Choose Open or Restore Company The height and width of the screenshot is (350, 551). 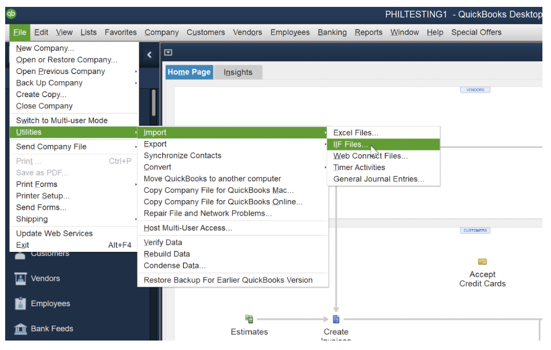point(74,60)
